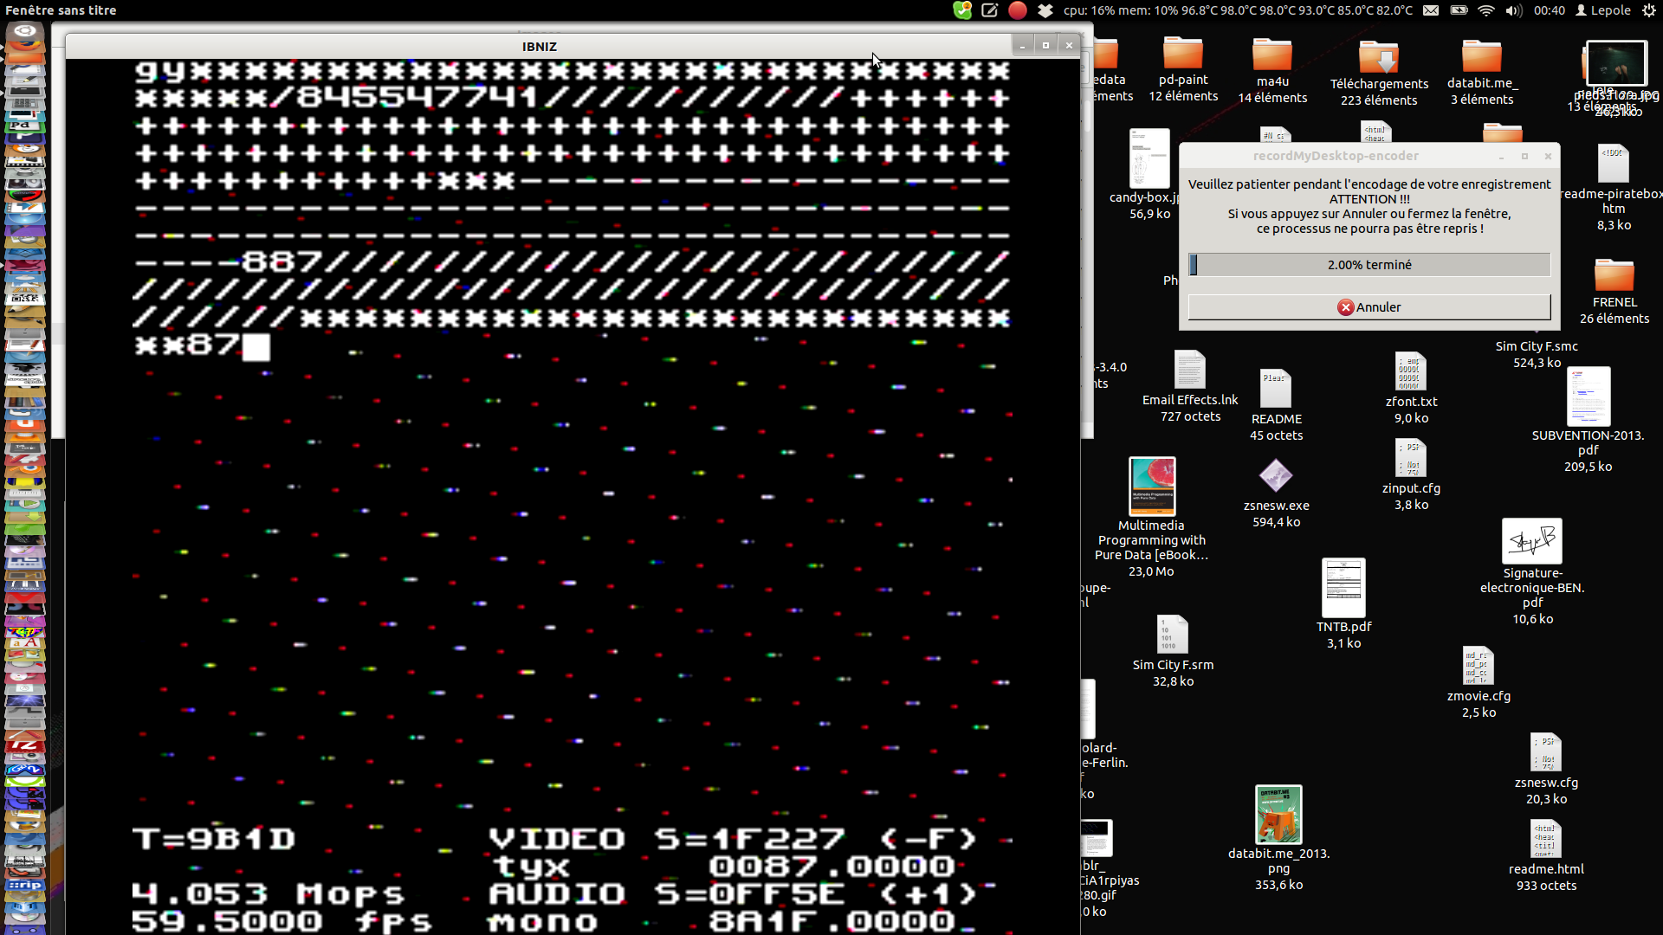Click the encoding progress bar at 2.00%
The height and width of the screenshot is (935, 1663).
(1369, 265)
